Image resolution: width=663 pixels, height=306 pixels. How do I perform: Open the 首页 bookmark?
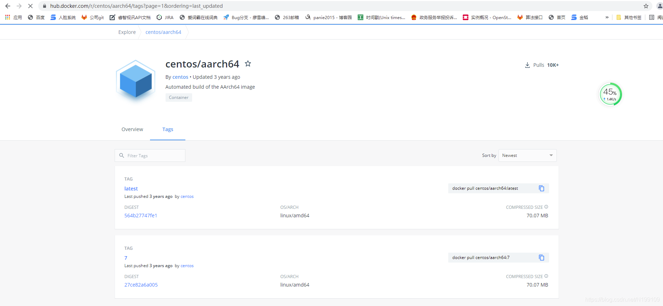point(557,17)
